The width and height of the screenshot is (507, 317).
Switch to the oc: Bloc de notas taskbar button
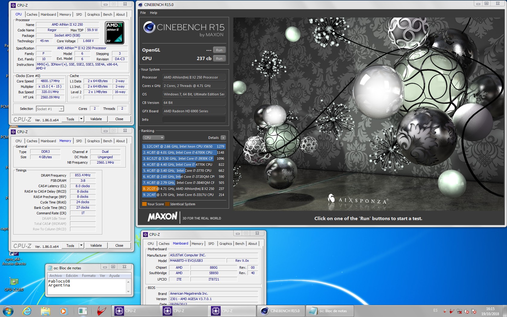click(x=330, y=311)
